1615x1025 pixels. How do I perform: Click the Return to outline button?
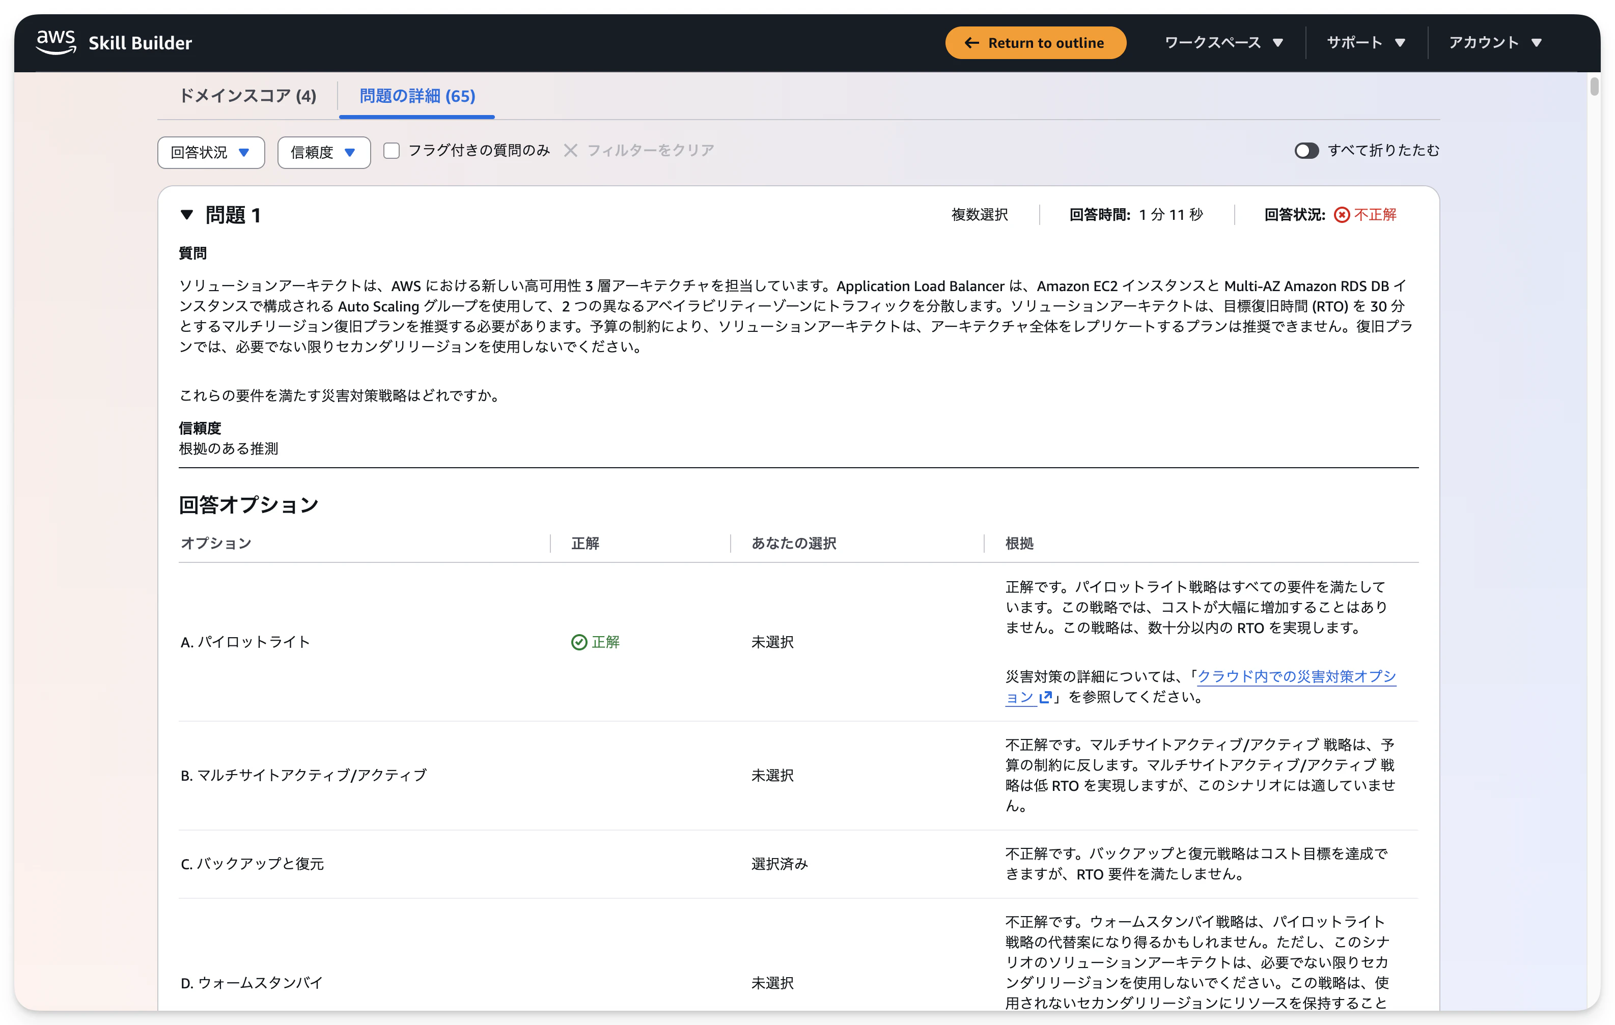coord(1036,43)
